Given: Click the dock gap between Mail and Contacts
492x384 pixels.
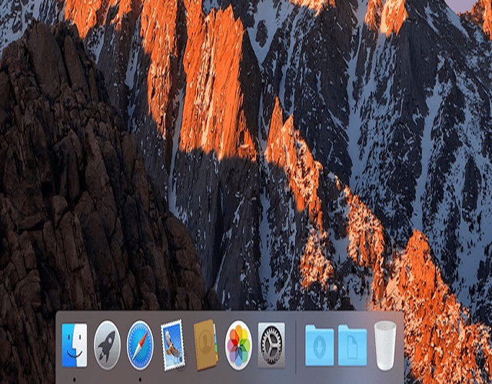Looking at the screenshot, I should (x=190, y=342).
